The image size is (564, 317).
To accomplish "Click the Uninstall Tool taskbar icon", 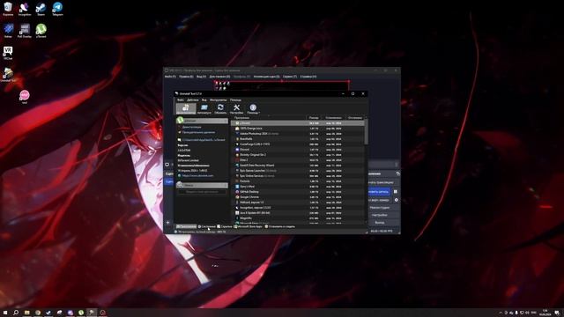I will [92, 313].
